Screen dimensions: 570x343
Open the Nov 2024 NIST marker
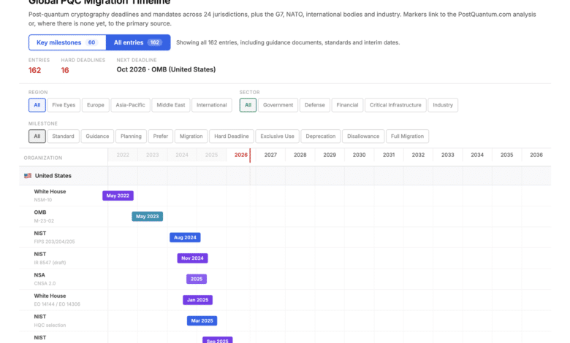(192, 258)
